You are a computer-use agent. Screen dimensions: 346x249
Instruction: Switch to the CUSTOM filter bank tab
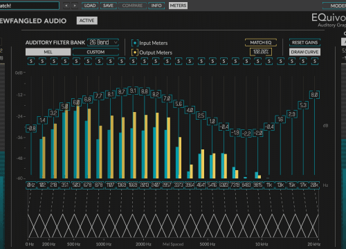coord(95,52)
